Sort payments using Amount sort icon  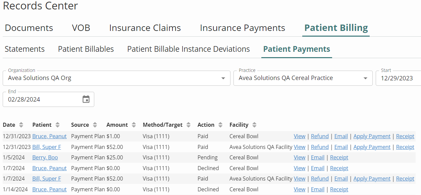pyautogui.click(x=134, y=125)
